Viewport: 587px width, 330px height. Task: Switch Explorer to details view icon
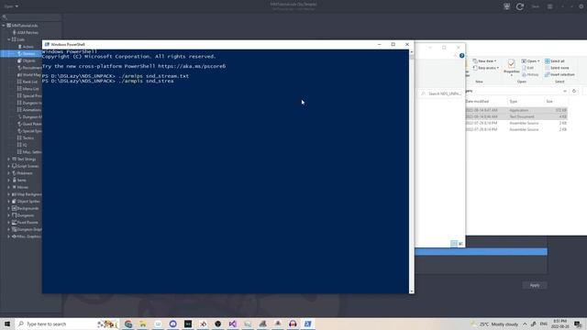(x=454, y=244)
